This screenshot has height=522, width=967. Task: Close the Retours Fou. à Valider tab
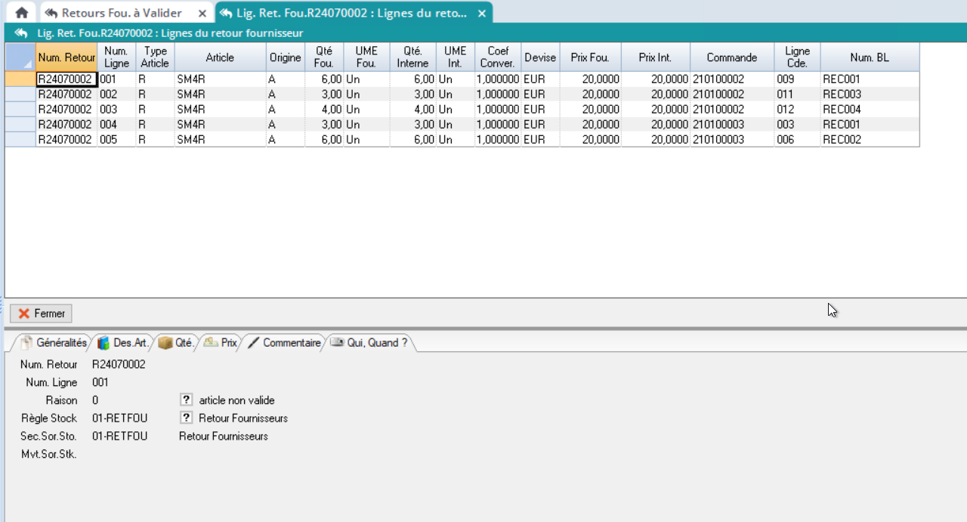(202, 13)
